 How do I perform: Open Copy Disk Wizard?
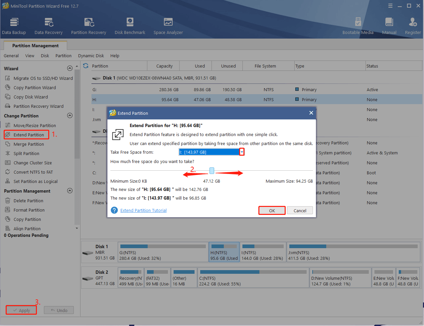point(26,97)
